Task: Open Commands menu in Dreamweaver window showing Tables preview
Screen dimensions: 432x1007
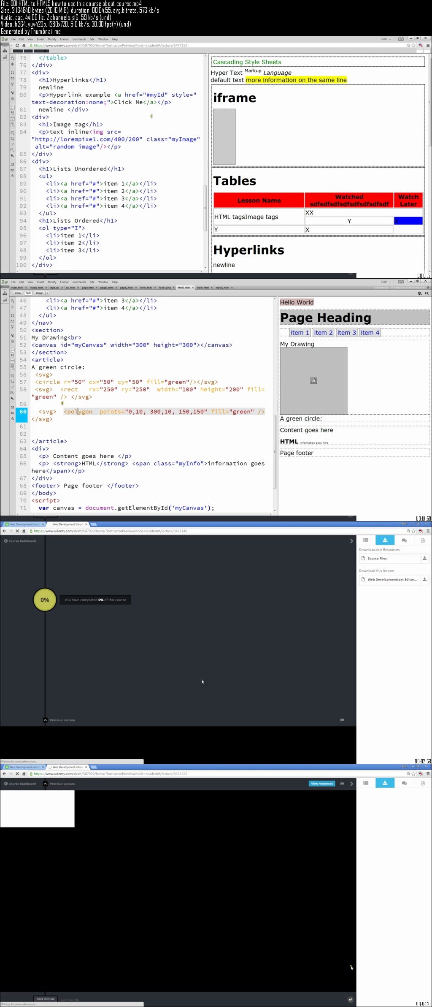Action: [79, 39]
